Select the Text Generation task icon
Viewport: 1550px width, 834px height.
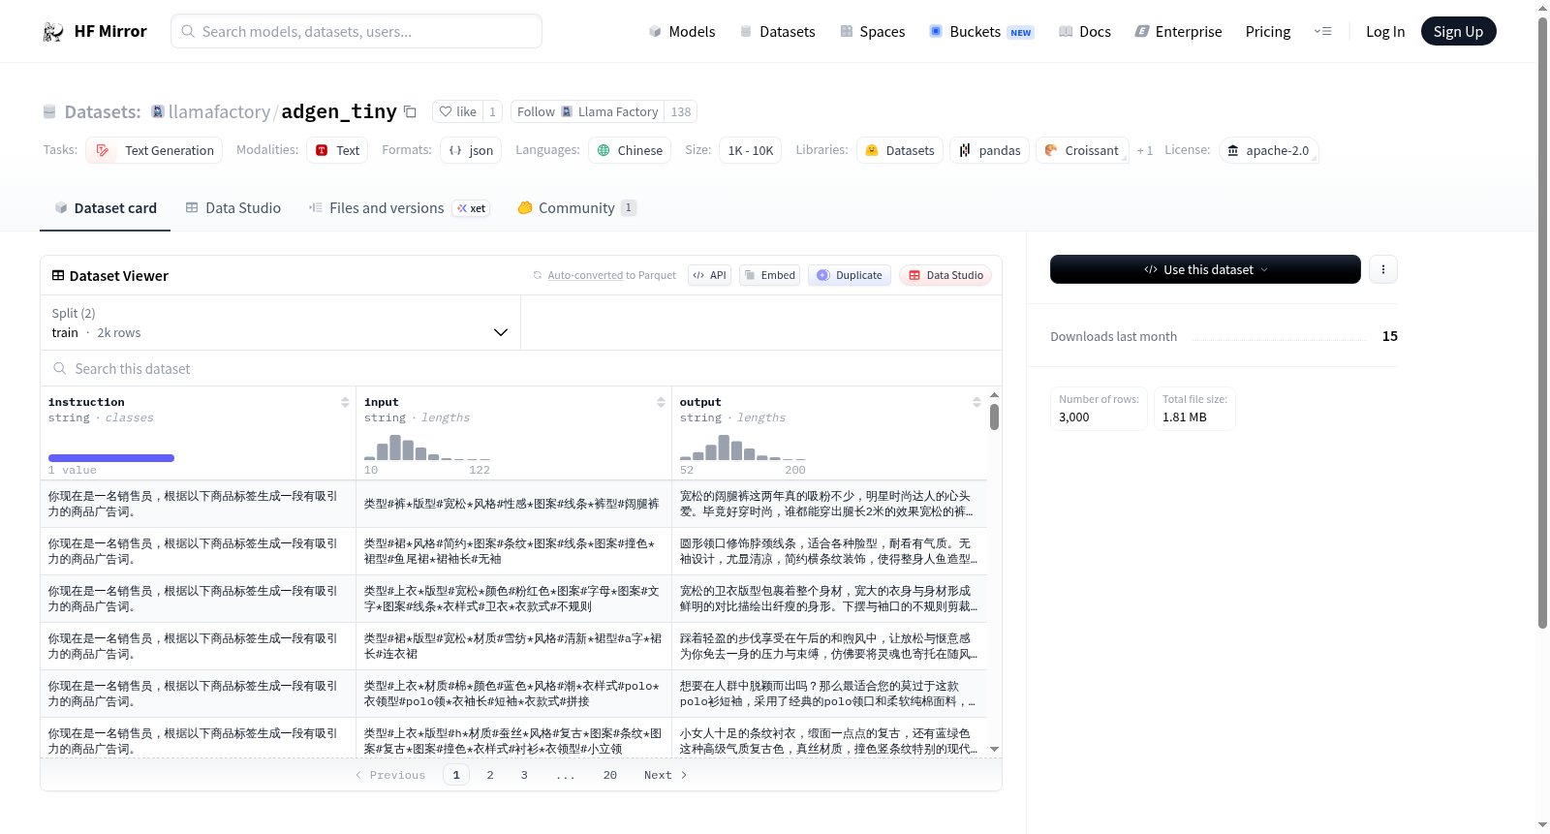(x=103, y=150)
